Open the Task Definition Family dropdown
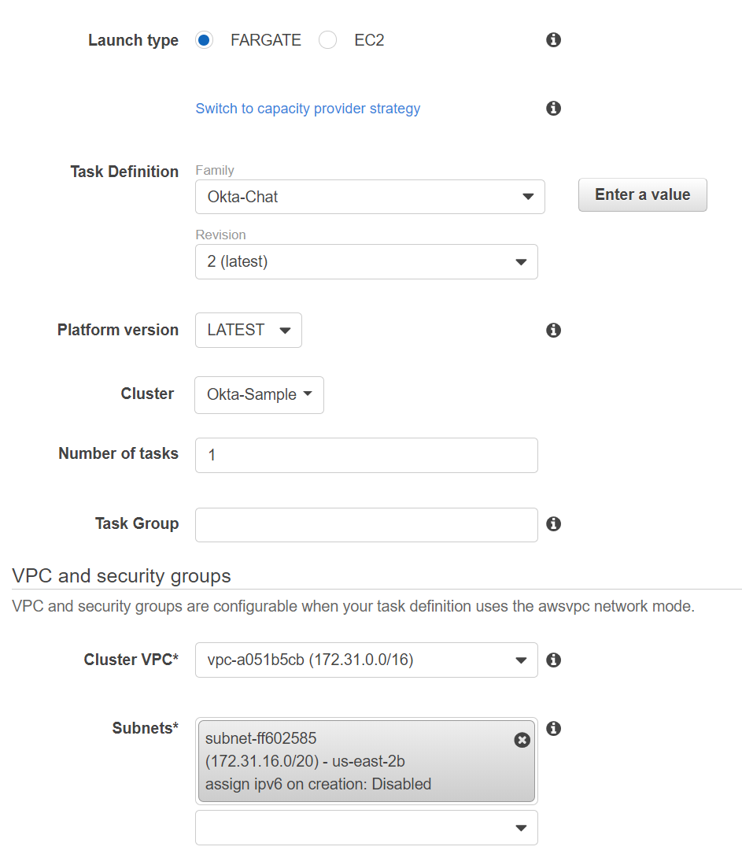Viewport: 742px width, 854px height. (x=370, y=197)
